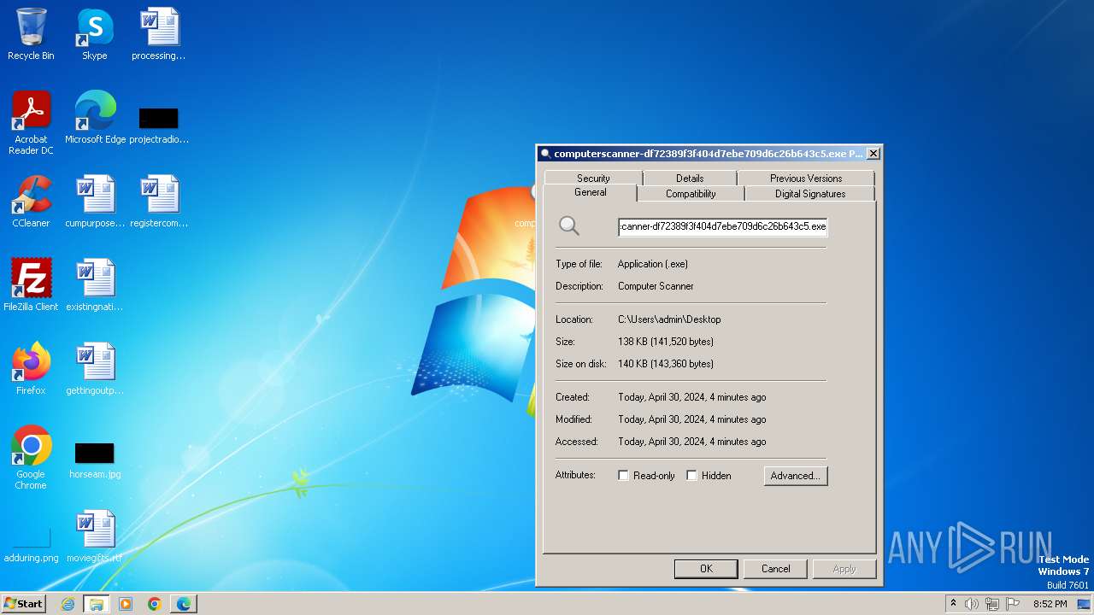Click the Show desktop button
The height and width of the screenshot is (615, 1094).
pyautogui.click(x=1085, y=604)
